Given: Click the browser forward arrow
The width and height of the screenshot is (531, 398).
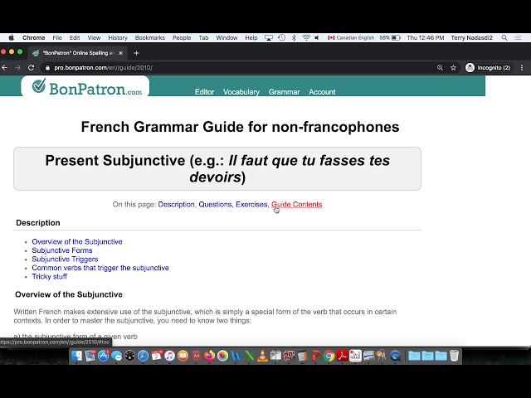Looking at the screenshot, I should point(18,68).
